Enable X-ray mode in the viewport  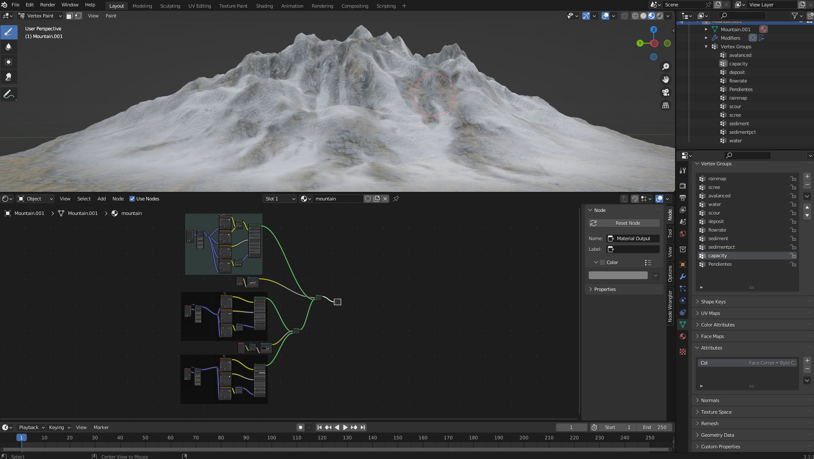[x=624, y=16]
